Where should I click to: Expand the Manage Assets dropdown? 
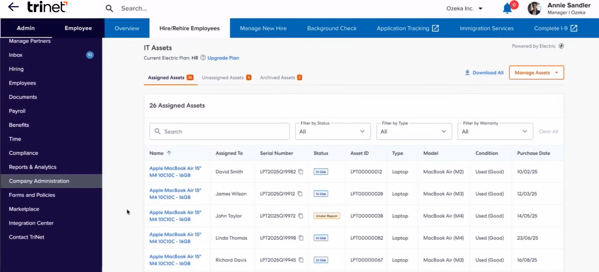(536, 73)
